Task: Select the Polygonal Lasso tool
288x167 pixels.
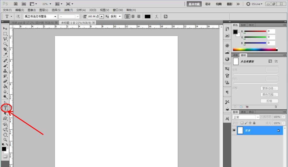Action: pos(5,39)
